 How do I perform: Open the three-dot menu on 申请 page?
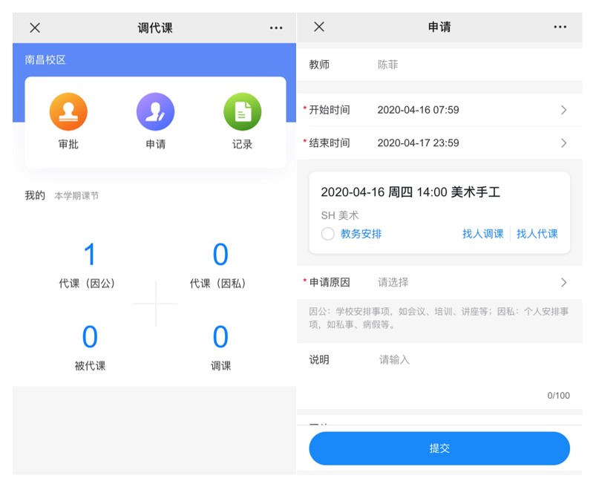pyautogui.click(x=560, y=27)
